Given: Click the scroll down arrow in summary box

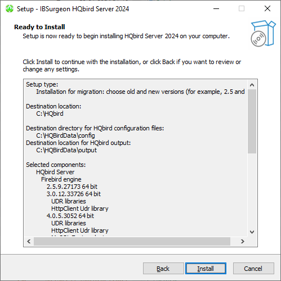Looking at the screenshot, I should pyautogui.click(x=252, y=232).
